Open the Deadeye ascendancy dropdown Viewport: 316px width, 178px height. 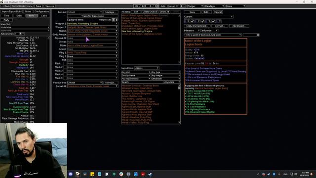[214, 6]
